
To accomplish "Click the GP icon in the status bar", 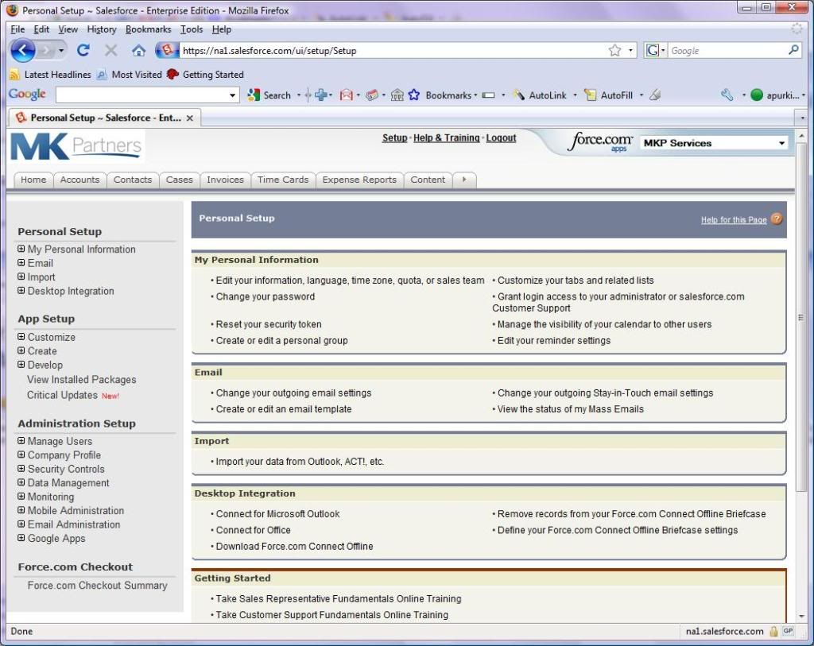I will [x=788, y=631].
